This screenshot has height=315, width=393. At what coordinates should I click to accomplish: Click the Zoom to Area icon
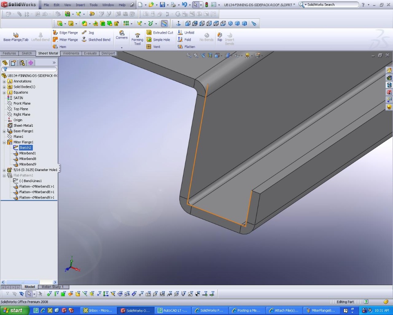click(196, 55)
